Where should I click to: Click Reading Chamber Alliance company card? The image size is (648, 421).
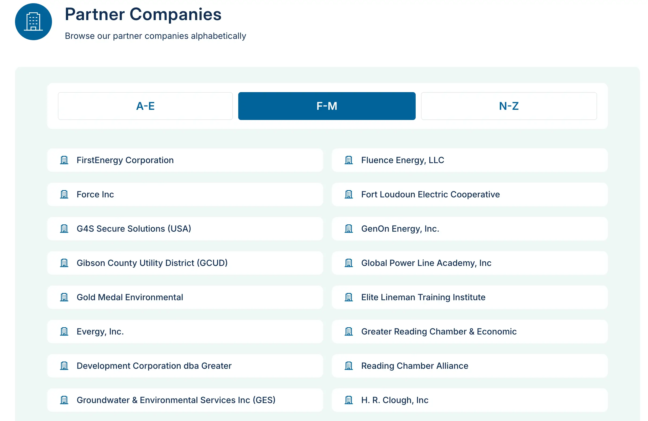click(414, 366)
